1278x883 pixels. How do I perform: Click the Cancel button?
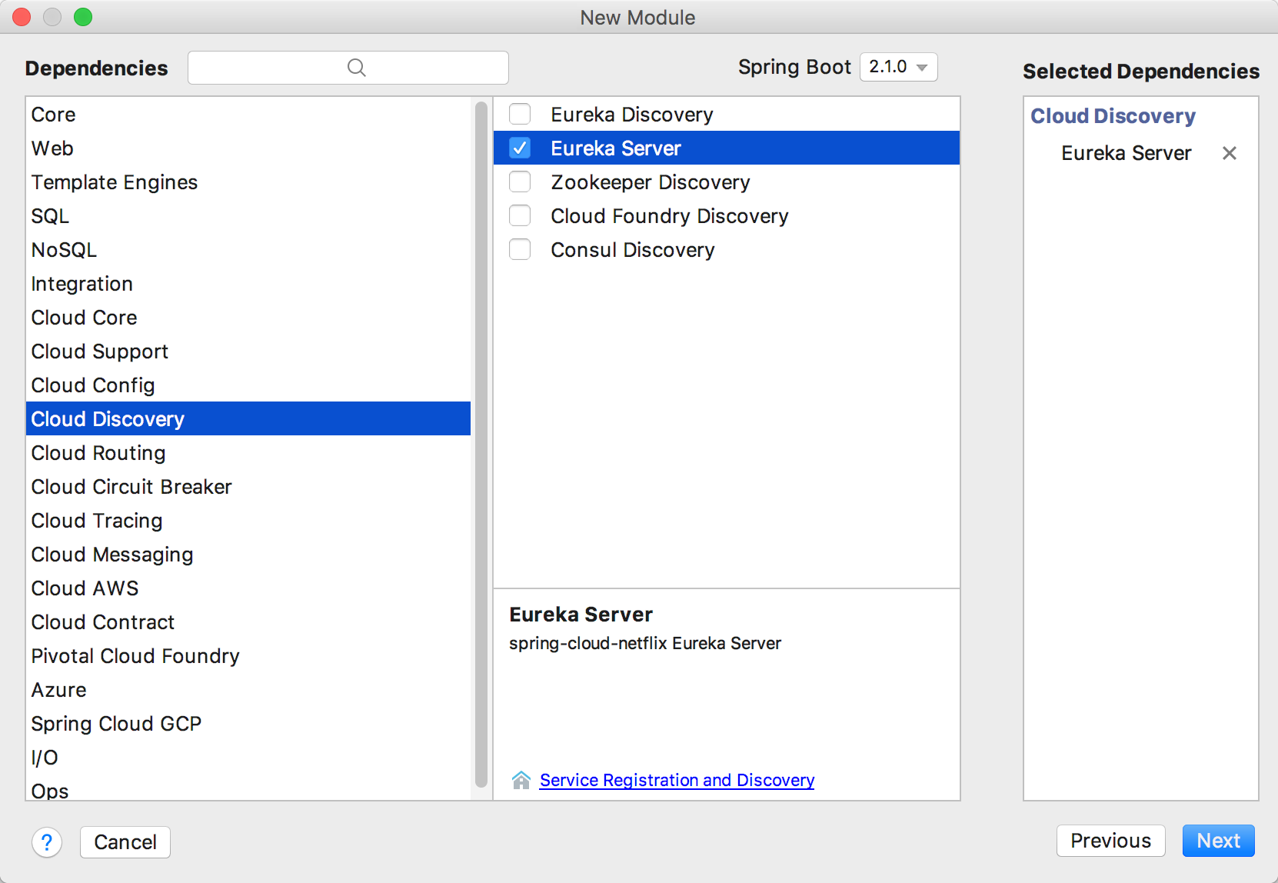click(125, 842)
